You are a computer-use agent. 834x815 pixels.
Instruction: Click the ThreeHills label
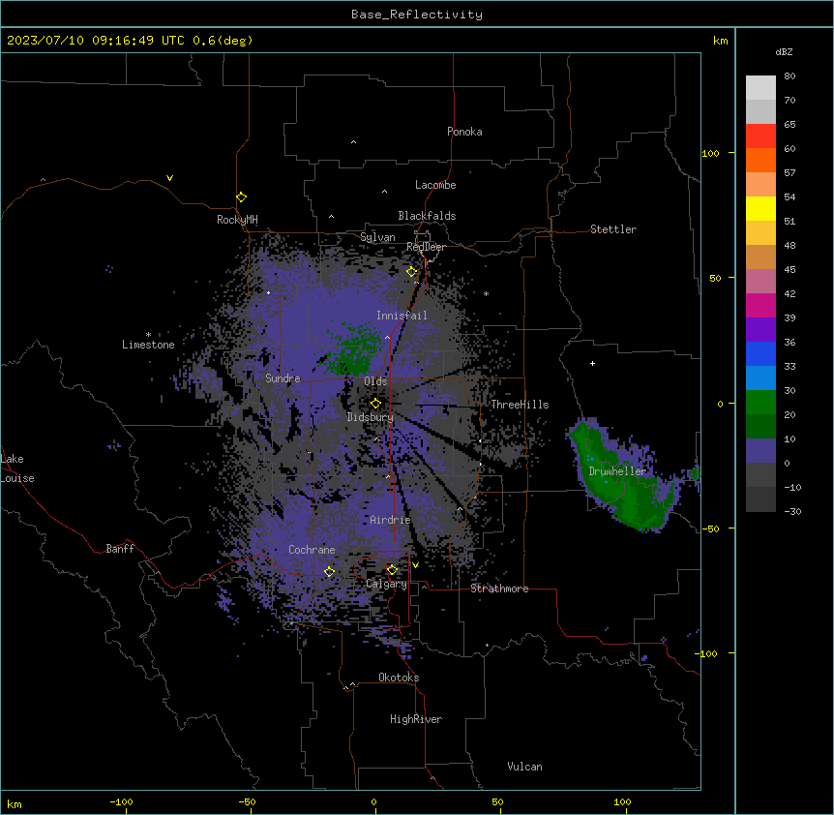[520, 405]
